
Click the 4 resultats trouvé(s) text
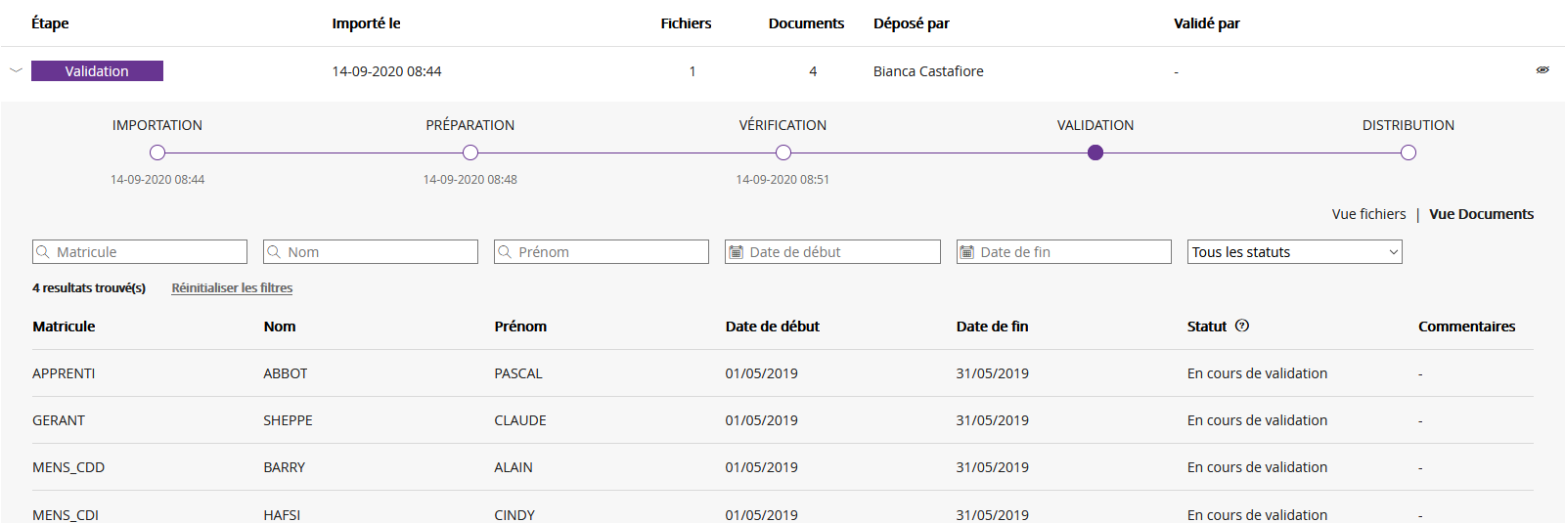(x=89, y=287)
